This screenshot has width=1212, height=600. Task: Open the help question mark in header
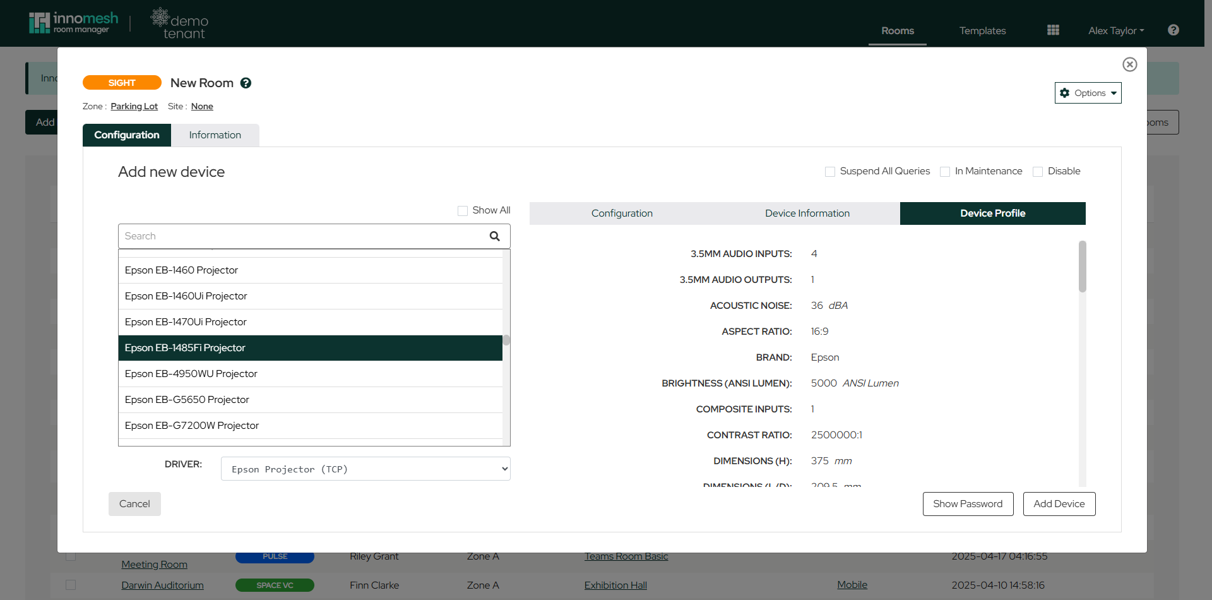[x=1173, y=30]
